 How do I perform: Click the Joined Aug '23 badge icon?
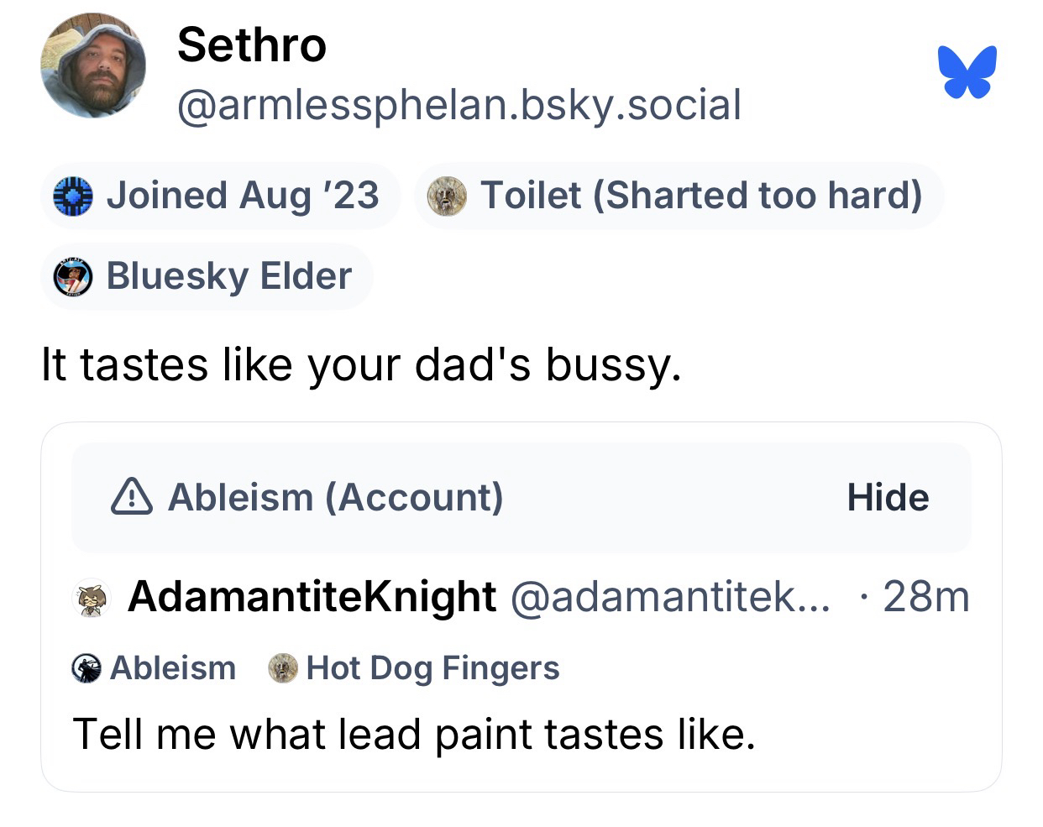pos(72,196)
